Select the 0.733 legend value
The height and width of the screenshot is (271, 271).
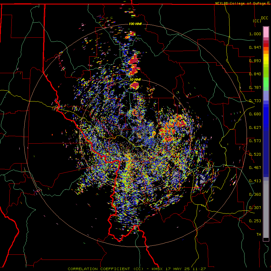pyautogui.click(x=255, y=101)
